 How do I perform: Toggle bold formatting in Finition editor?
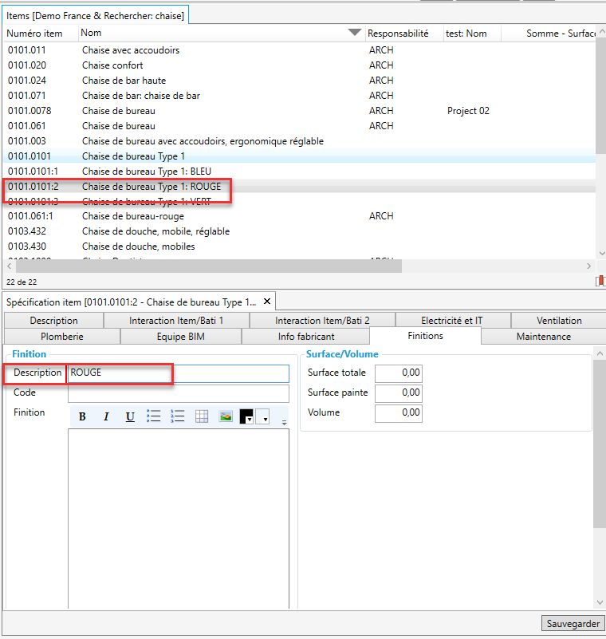point(82,417)
